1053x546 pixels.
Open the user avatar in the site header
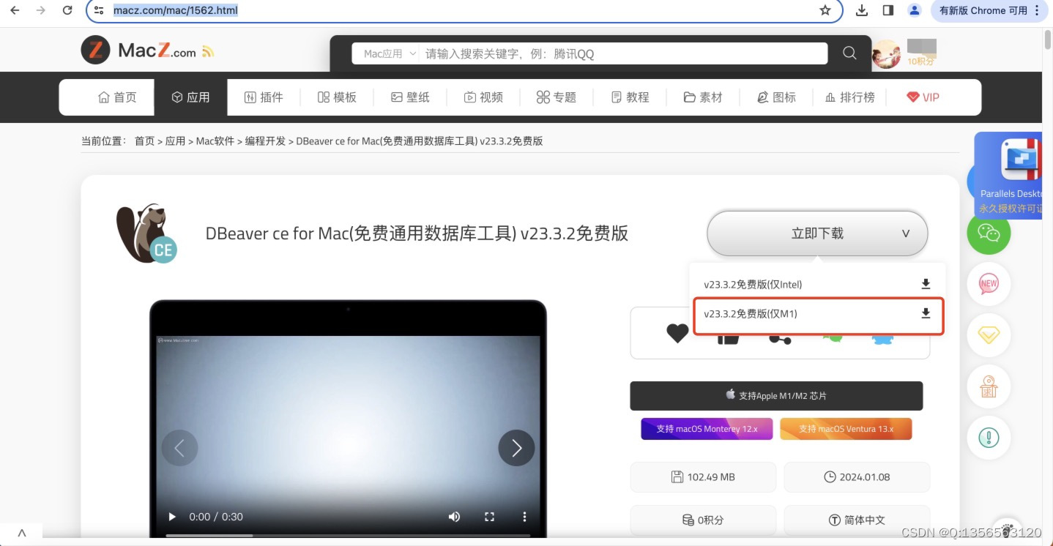coord(886,54)
